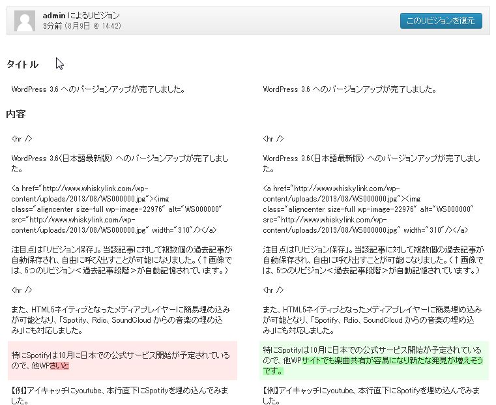The image size is (496, 405).
Task: Click the right column second <hr /> line
Action: [x=273, y=290]
